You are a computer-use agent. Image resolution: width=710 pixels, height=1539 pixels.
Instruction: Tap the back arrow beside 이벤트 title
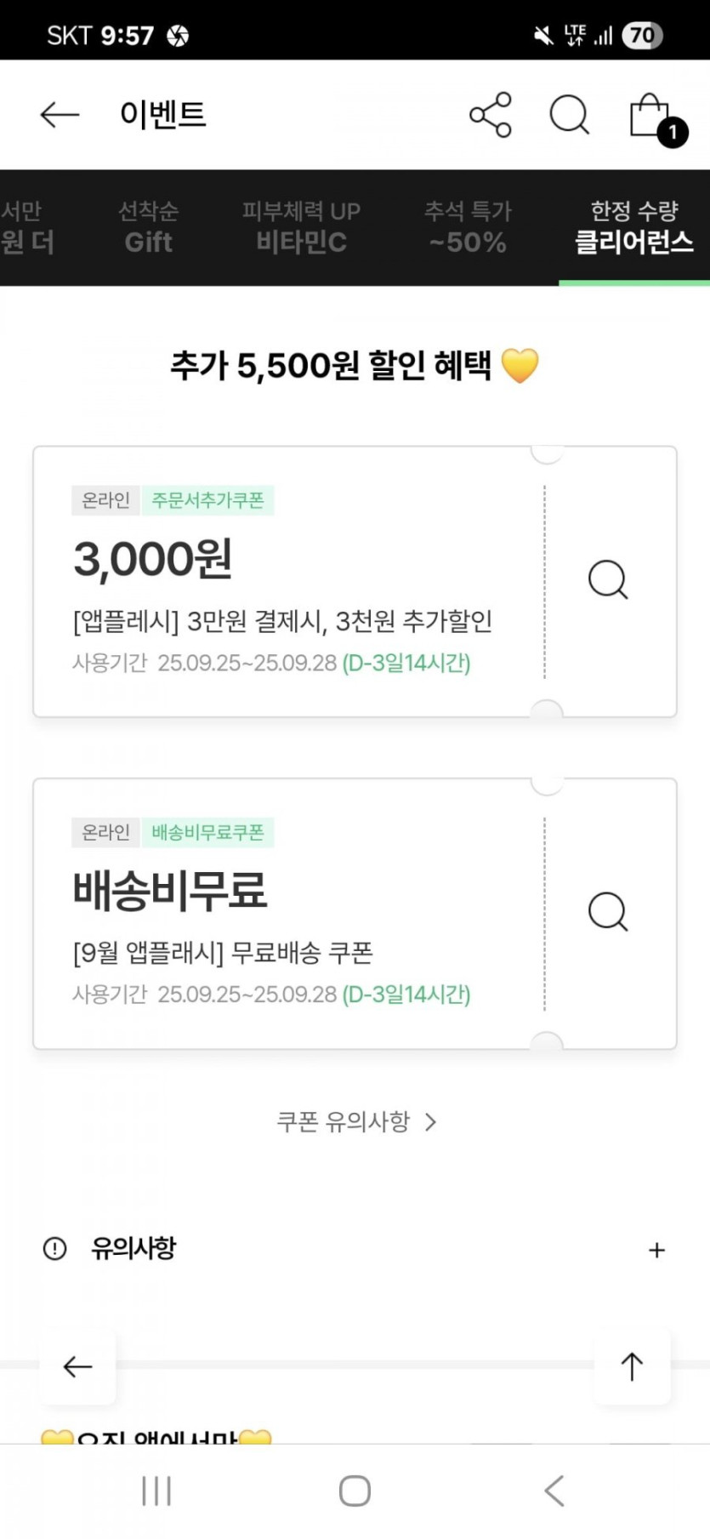point(60,115)
